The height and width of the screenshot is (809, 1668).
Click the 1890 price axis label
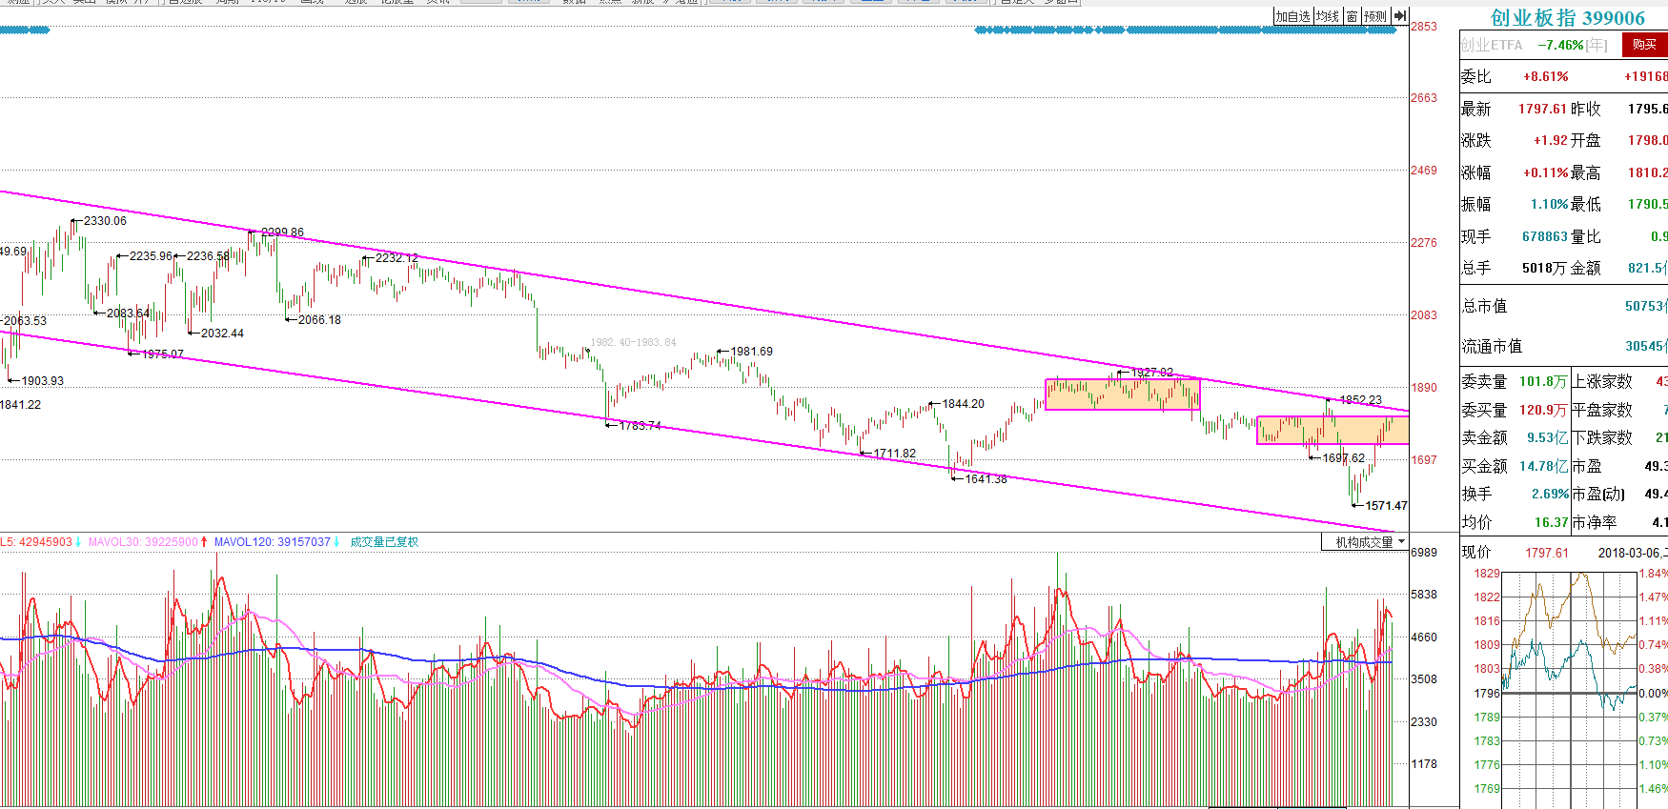[1424, 388]
